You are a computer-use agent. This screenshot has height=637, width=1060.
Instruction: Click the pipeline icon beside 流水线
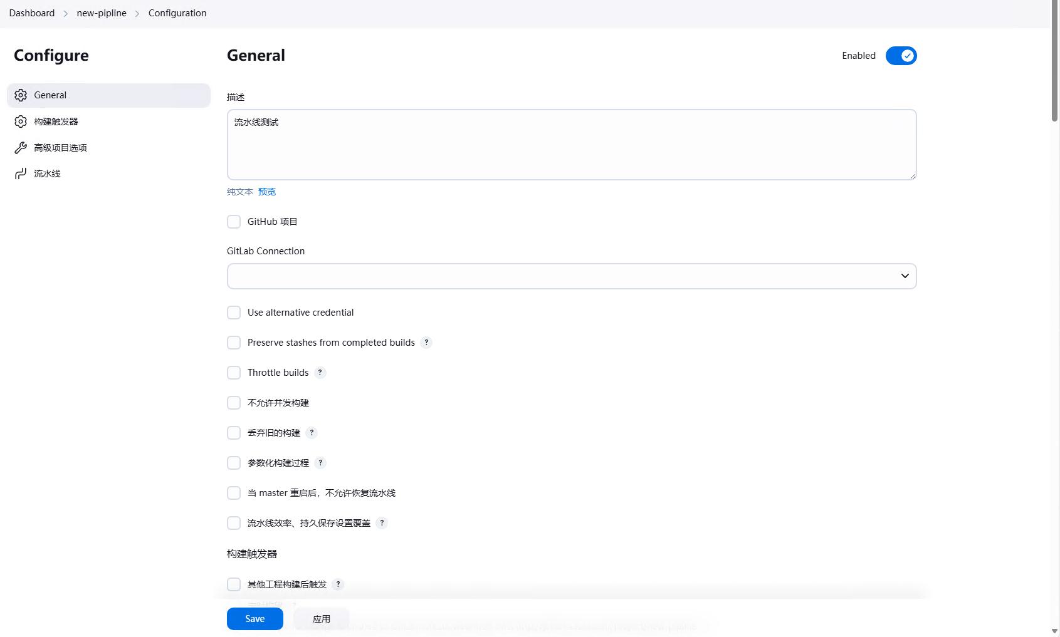(21, 173)
